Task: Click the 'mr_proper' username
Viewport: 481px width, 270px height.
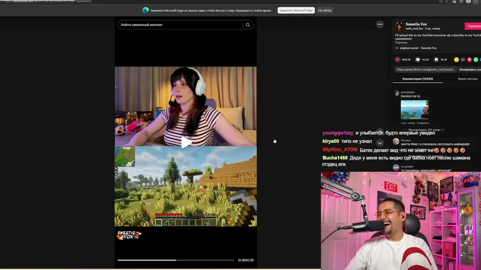Action: tap(407, 166)
